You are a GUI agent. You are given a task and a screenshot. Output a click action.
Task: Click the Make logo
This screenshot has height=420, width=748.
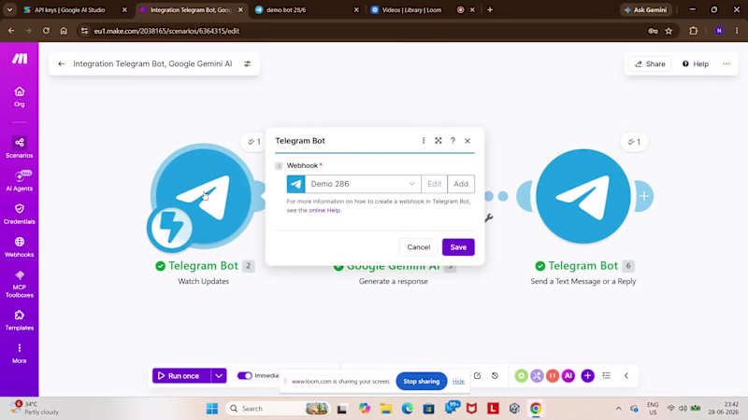20,59
